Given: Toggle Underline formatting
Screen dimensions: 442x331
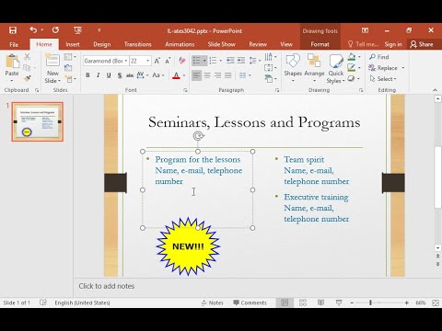Looking at the screenshot, I should pos(109,75).
